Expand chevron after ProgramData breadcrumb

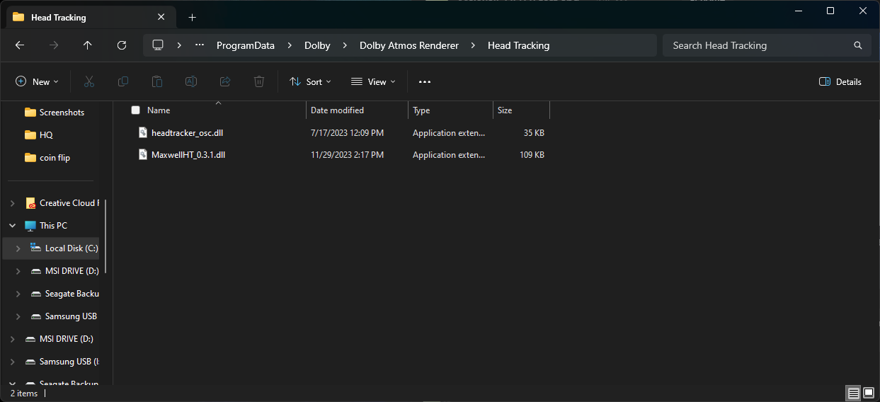tap(290, 45)
